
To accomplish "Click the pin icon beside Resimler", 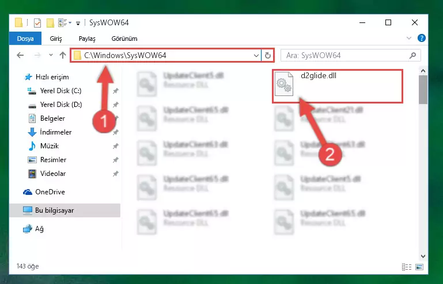I will pos(116,160).
